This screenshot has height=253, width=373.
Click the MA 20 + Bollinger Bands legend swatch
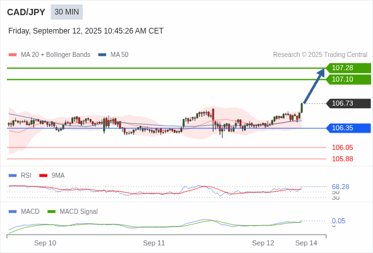click(13, 55)
